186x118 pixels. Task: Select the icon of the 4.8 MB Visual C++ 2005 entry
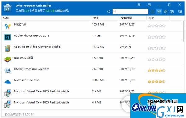pyautogui.click(x=7, y=104)
